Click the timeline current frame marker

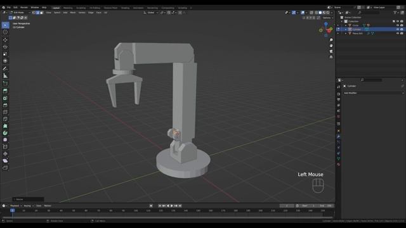(x=12, y=211)
